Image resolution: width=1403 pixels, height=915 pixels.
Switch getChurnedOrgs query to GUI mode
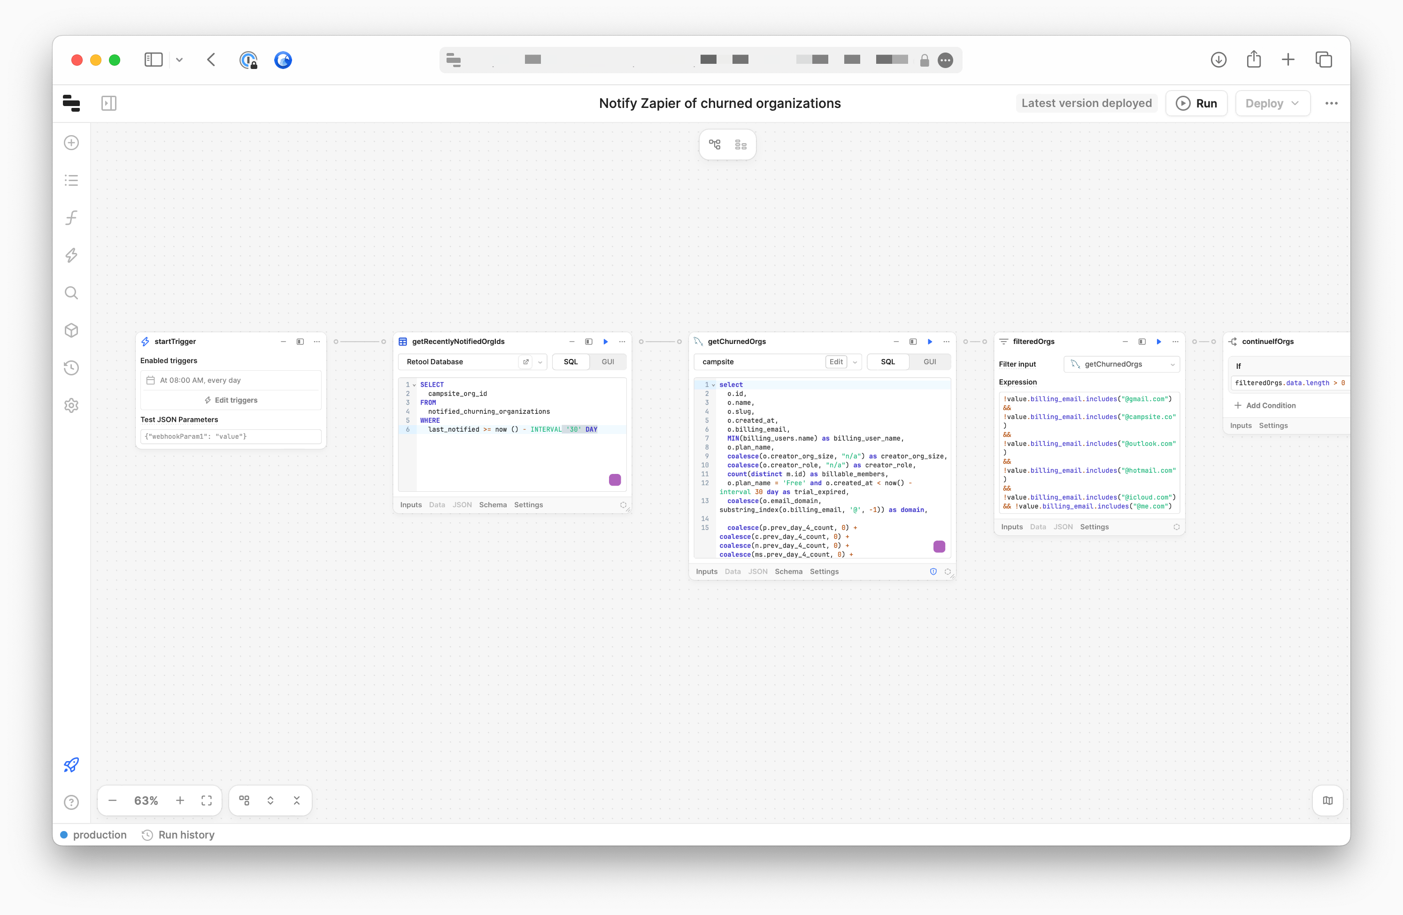click(929, 362)
